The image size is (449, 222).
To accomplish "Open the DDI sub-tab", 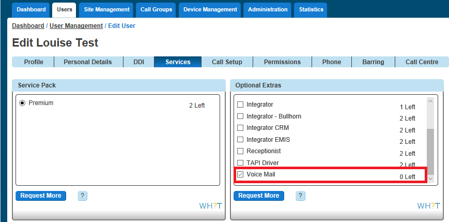I will pyautogui.click(x=139, y=62).
